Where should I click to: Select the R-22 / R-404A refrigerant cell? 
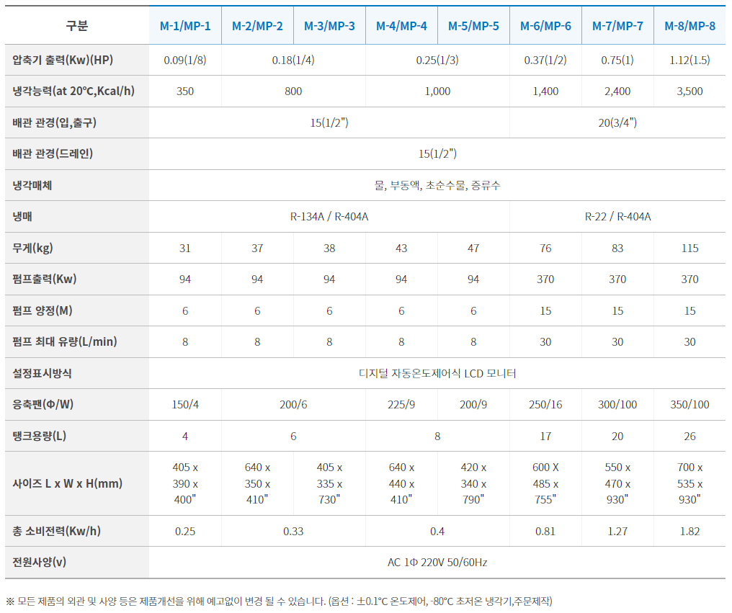pos(617,217)
